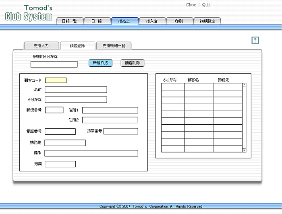Screen dimensions: 282x214
Task: Switch to the 日報 tab
Action: 97,21
